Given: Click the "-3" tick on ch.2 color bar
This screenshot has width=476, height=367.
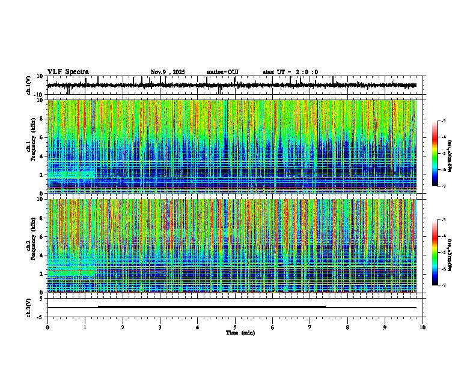Looking at the screenshot, I should [x=443, y=220].
